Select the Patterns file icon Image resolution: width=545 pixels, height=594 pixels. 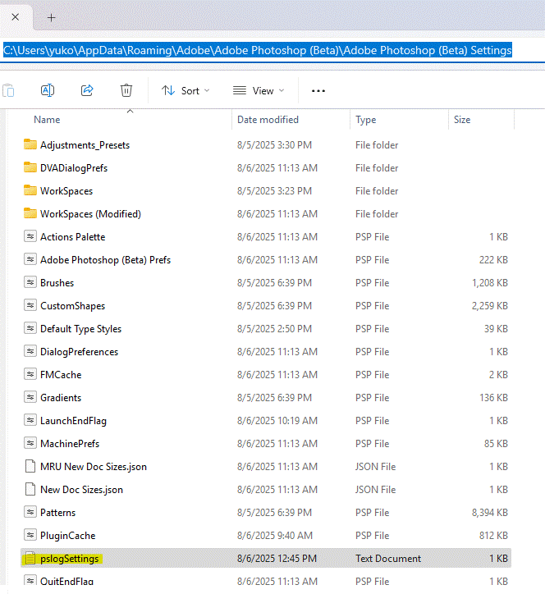30,512
